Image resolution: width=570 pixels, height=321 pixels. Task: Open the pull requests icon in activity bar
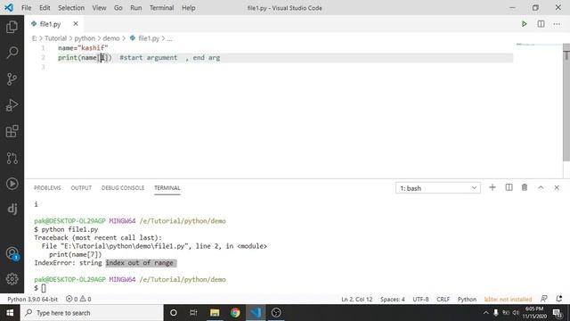click(12, 158)
